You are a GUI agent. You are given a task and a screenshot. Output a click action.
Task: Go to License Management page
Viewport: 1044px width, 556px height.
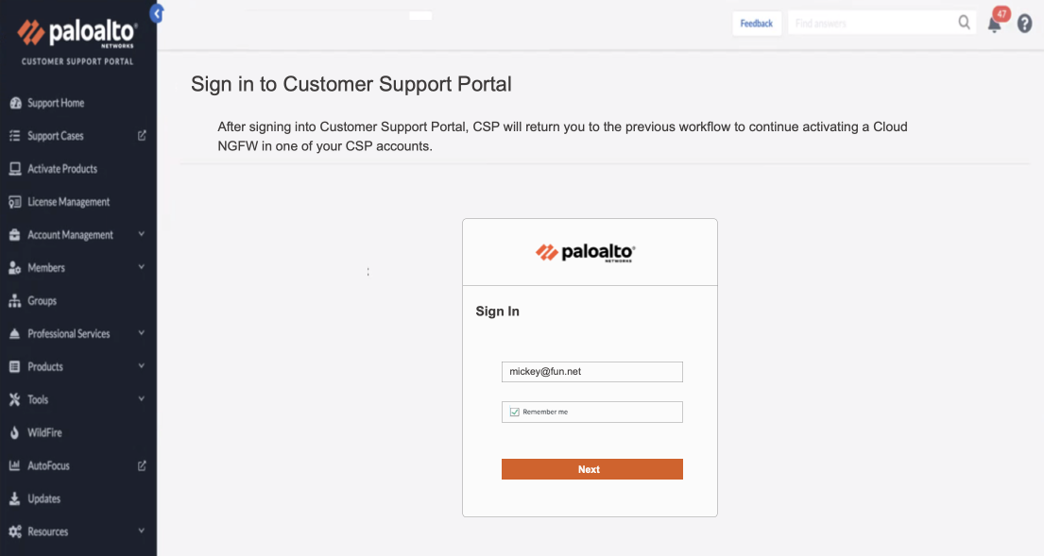[68, 202]
